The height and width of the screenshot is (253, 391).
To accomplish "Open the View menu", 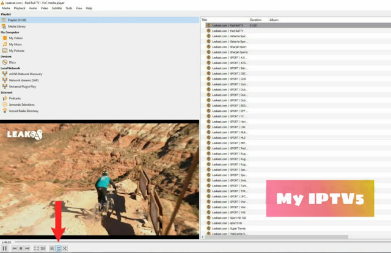I will [79, 8].
